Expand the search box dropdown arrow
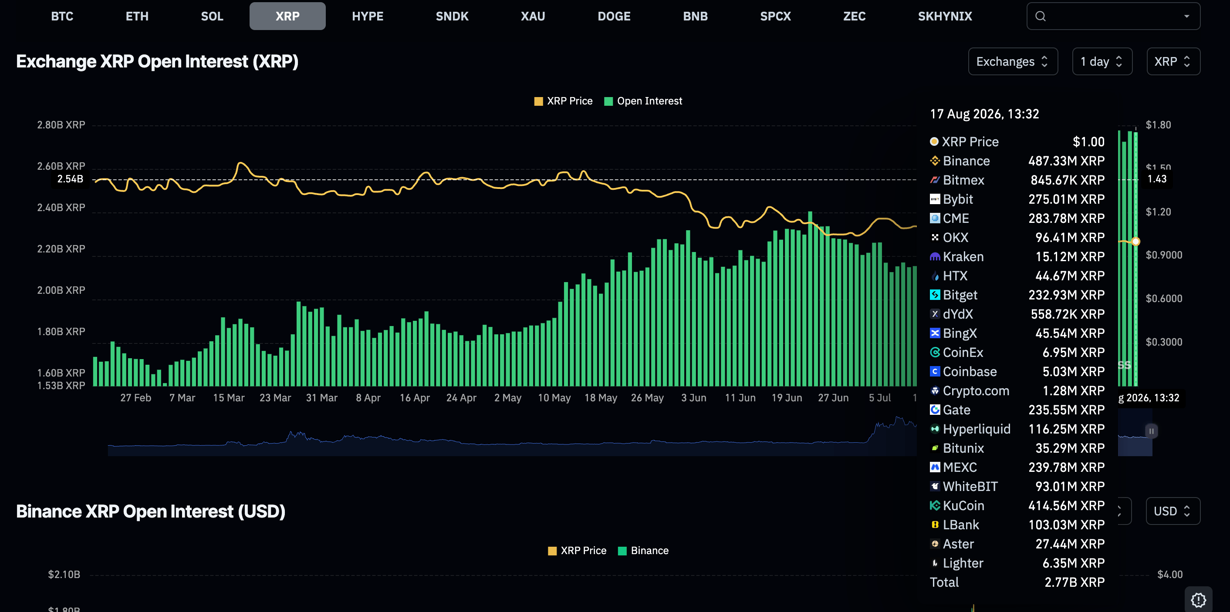 [x=1186, y=16]
